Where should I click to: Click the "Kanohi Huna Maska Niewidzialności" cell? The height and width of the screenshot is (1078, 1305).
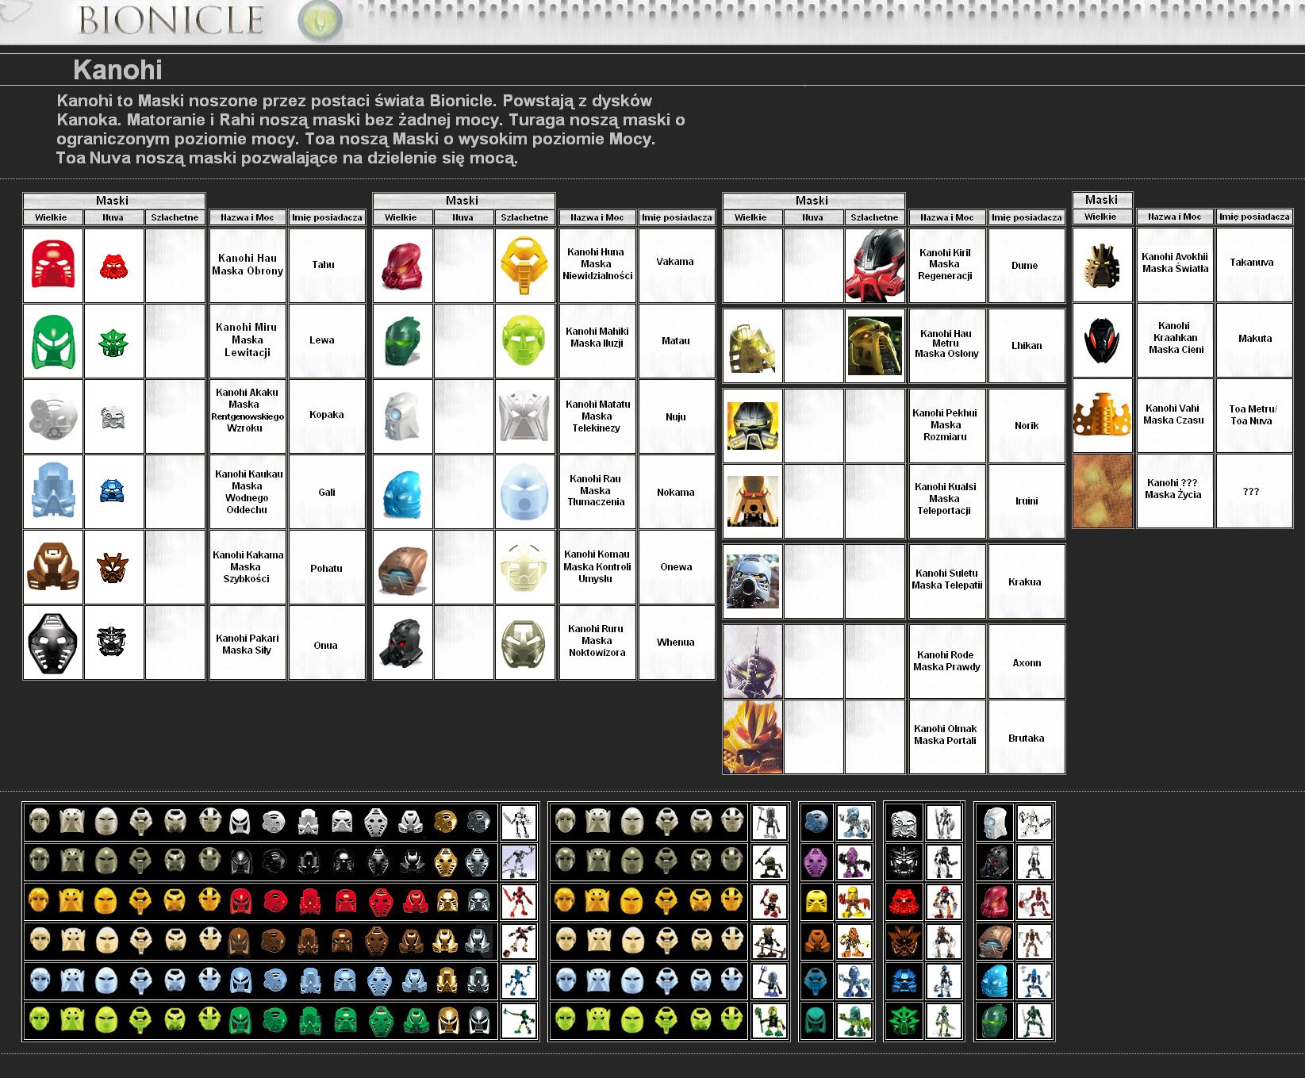coord(597,265)
